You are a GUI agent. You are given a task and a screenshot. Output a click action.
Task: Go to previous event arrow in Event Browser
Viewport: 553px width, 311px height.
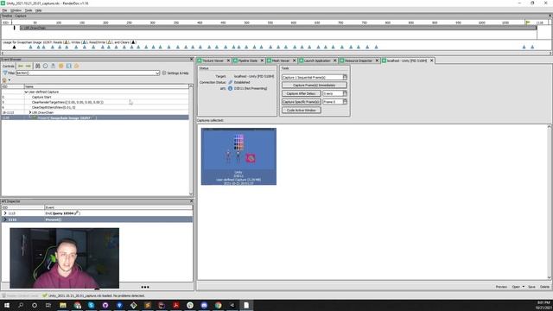21,66
